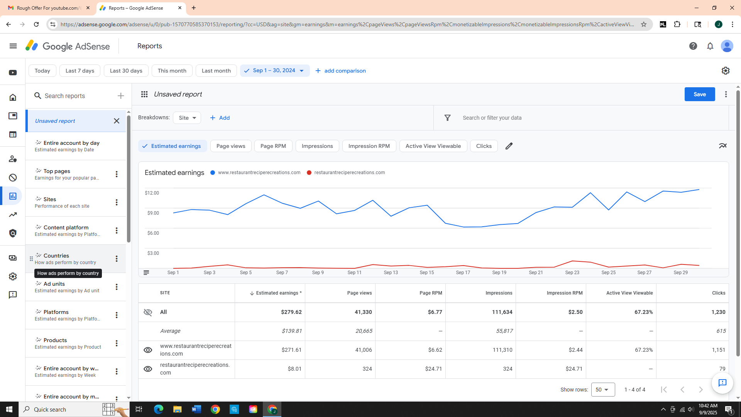The width and height of the screenshot is (741, 417).
Task: Edit metrics with the pencil icon
Action: tap(509, 146)
